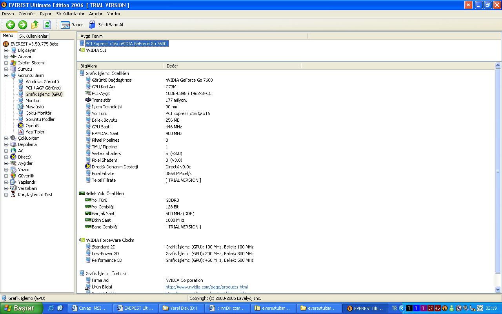Open the Araçlar menu
This screenshot has height=314, width=502.
pyautogui.click(x=96, y=14)
